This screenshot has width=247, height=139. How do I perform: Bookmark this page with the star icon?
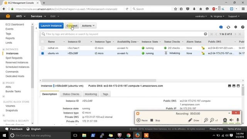pyautogui.click(x=176, y=9)
